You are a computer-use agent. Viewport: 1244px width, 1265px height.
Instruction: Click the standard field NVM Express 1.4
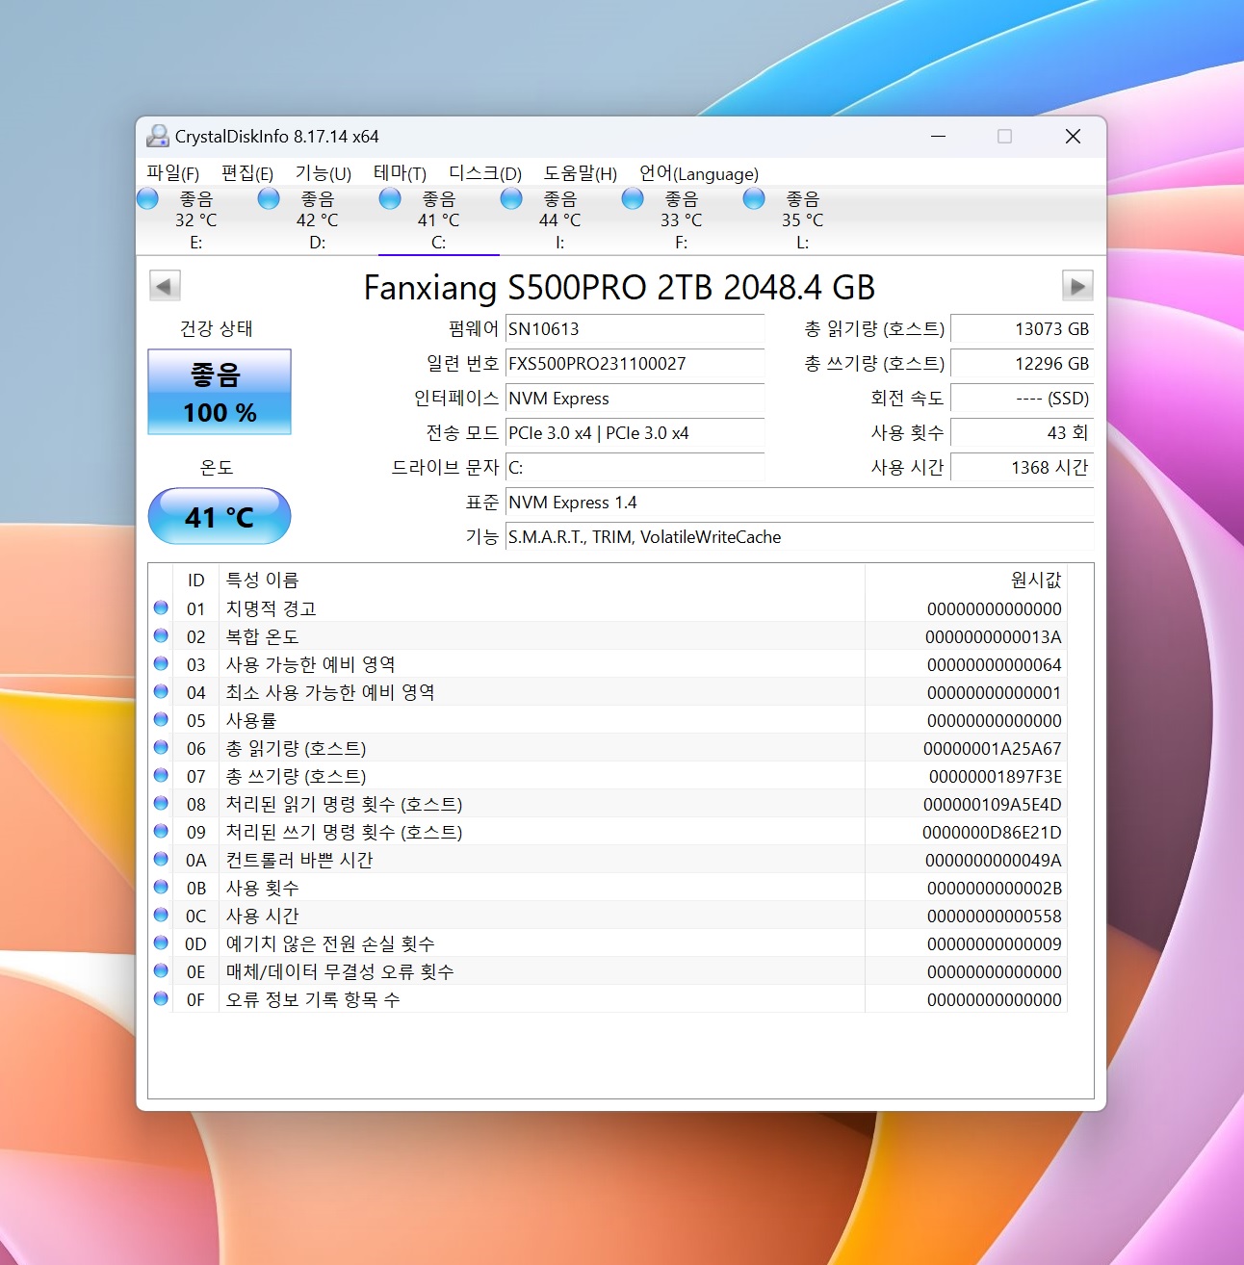[x=799, y=503]
